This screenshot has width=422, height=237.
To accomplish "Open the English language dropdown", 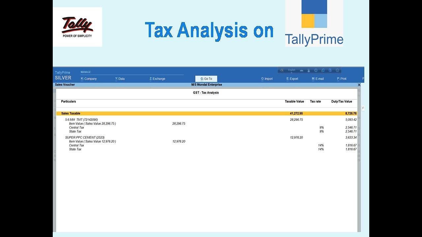I will (x=292, y=70).
